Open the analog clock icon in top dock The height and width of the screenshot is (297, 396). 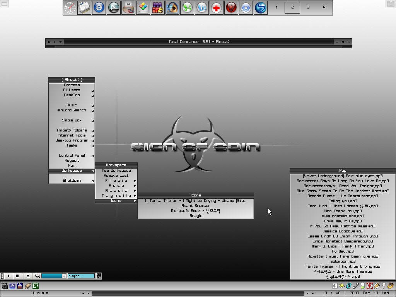[70, 8]
